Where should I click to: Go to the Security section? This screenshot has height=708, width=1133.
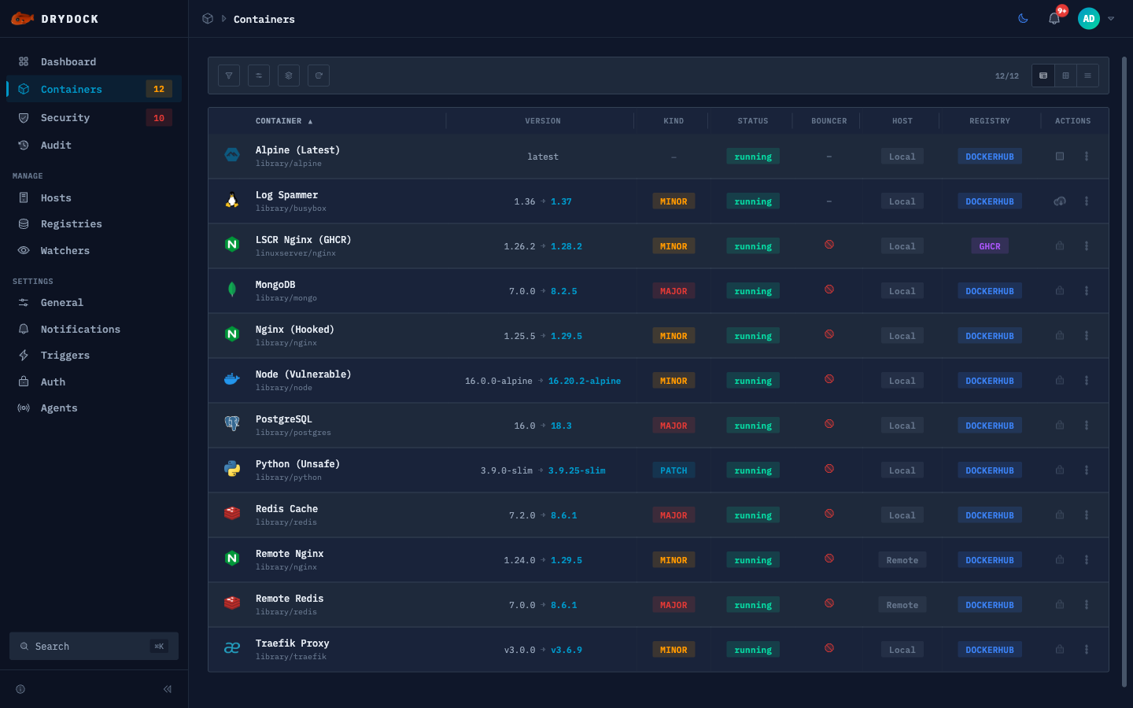[x=94, y=117]
